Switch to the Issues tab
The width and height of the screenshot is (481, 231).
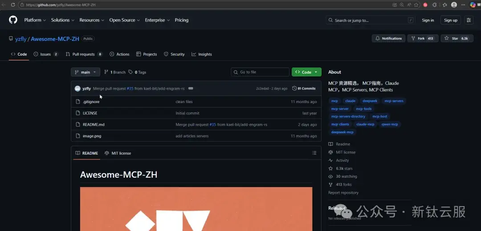coord(46,54)
